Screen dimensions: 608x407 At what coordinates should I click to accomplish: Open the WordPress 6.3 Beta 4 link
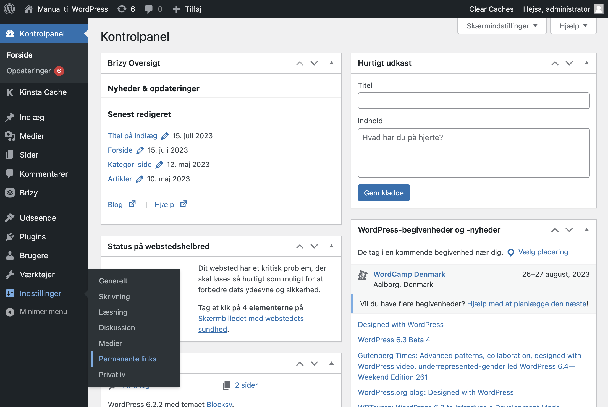394,340
